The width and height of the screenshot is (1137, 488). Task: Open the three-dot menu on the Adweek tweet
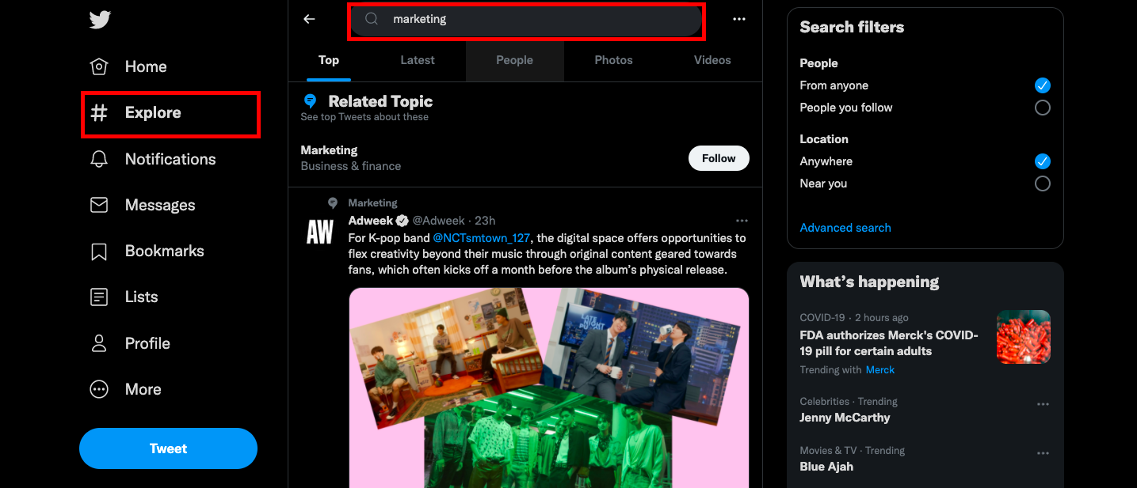[x=742, y=221]
